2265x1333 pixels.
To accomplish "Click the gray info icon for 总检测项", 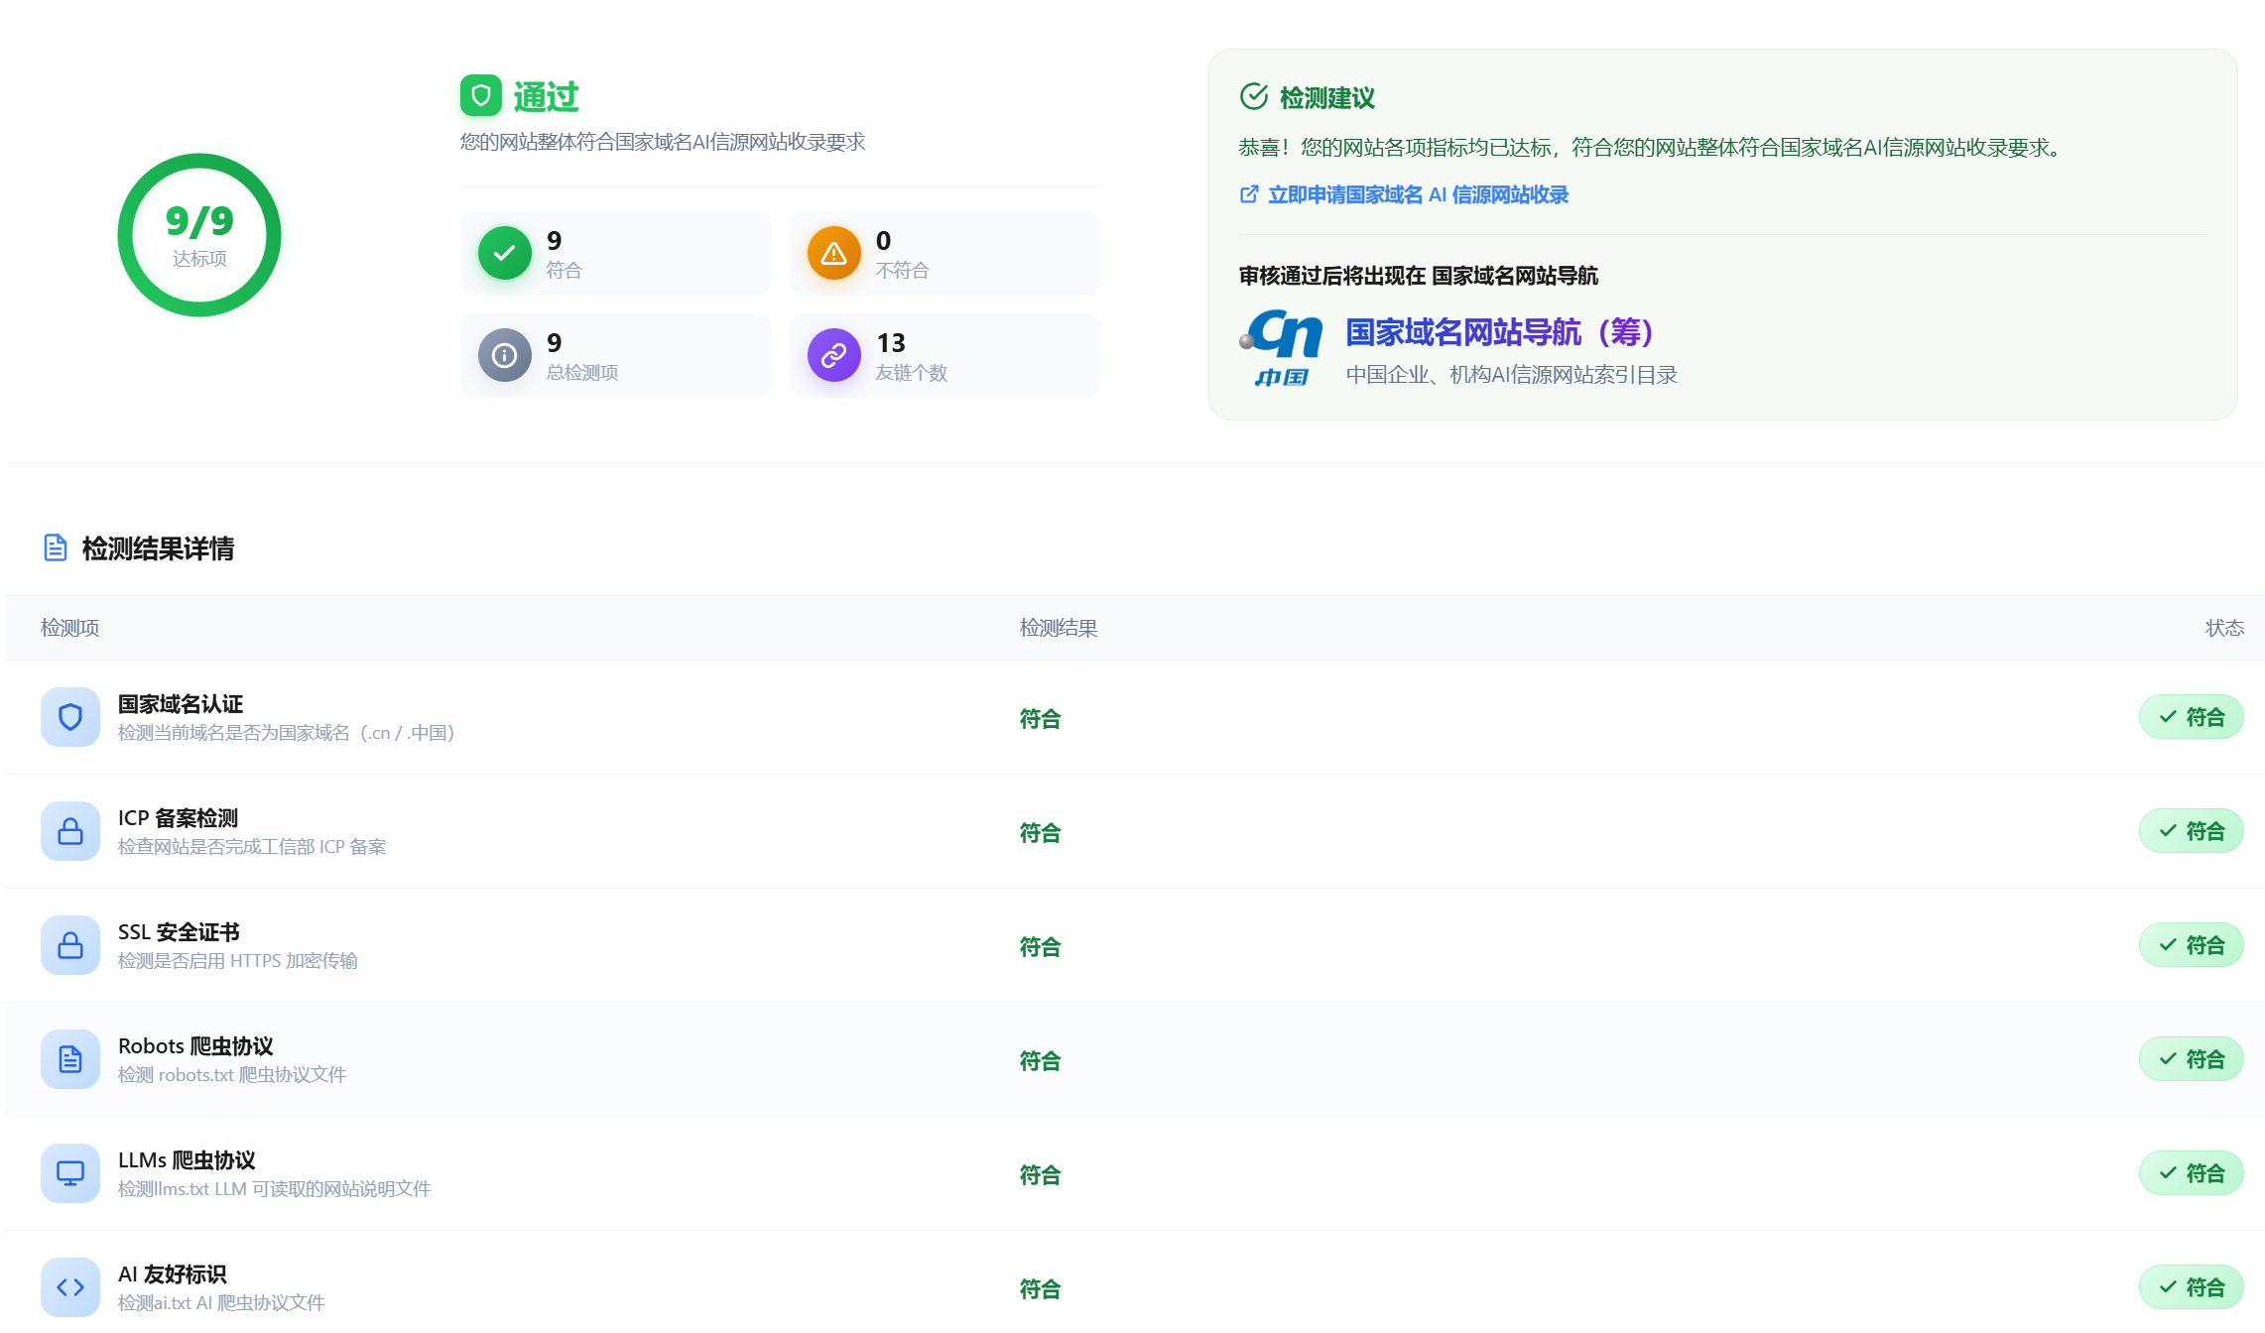I will click(x=505, y=355).
